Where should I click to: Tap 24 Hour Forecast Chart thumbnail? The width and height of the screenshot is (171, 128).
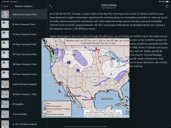click(x=5, y=54)
